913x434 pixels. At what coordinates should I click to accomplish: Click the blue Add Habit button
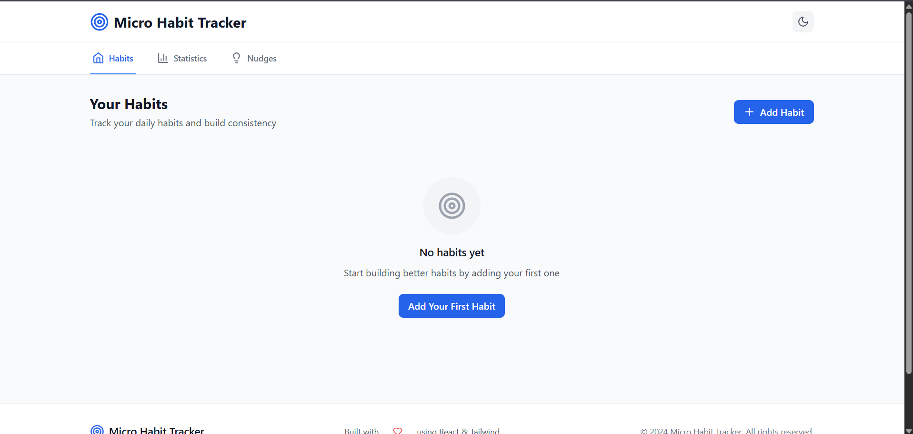coord(773,112)
